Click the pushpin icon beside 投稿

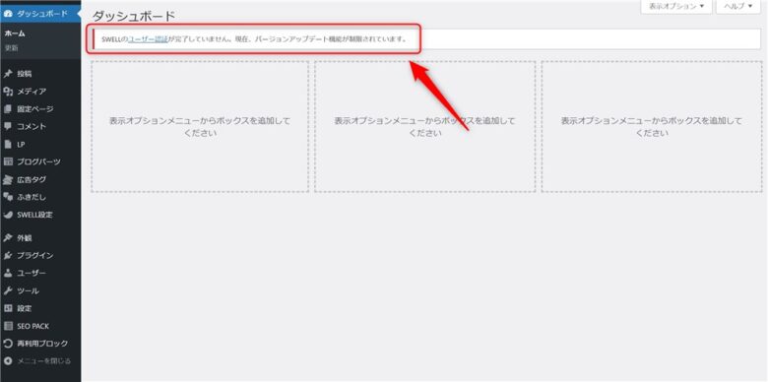tap(7, 74)
